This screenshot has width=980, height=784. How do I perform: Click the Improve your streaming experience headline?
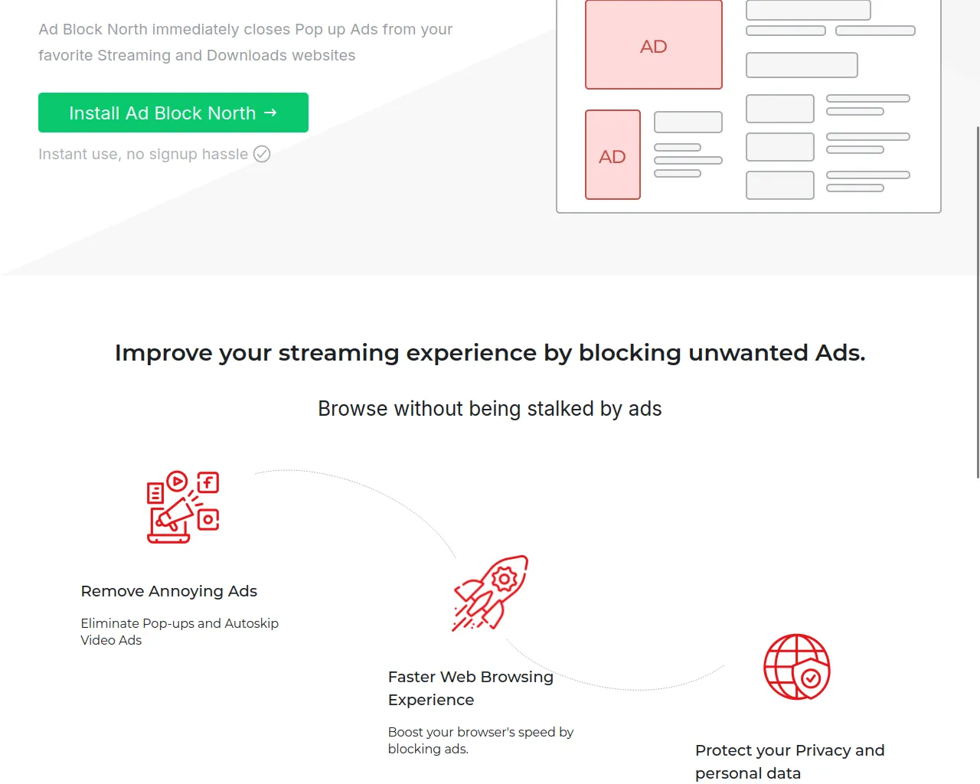click(x=490, y=353)
